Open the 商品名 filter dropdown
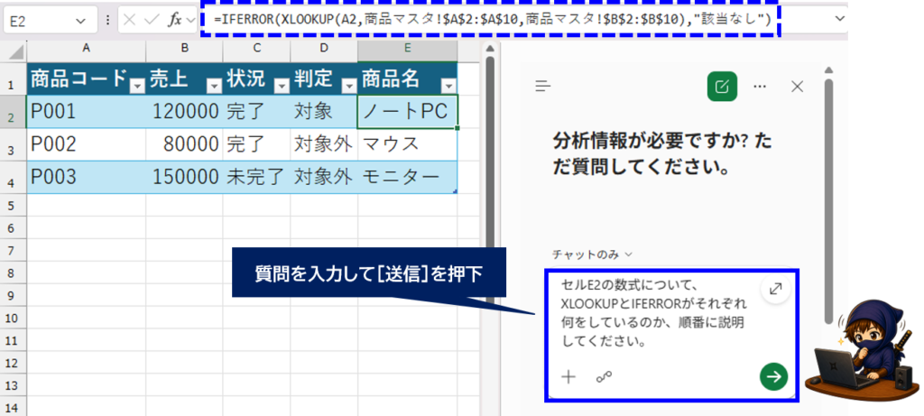 click(x=449, y=87)
